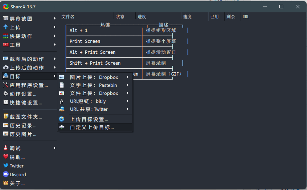The width and height of the screenshot is (307, 190).
Task: Open 历史记录 from the sidebar
Action: coord(29,125)
